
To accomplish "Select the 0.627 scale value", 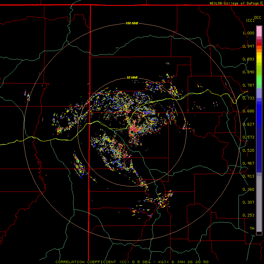I will pos(248,124).
